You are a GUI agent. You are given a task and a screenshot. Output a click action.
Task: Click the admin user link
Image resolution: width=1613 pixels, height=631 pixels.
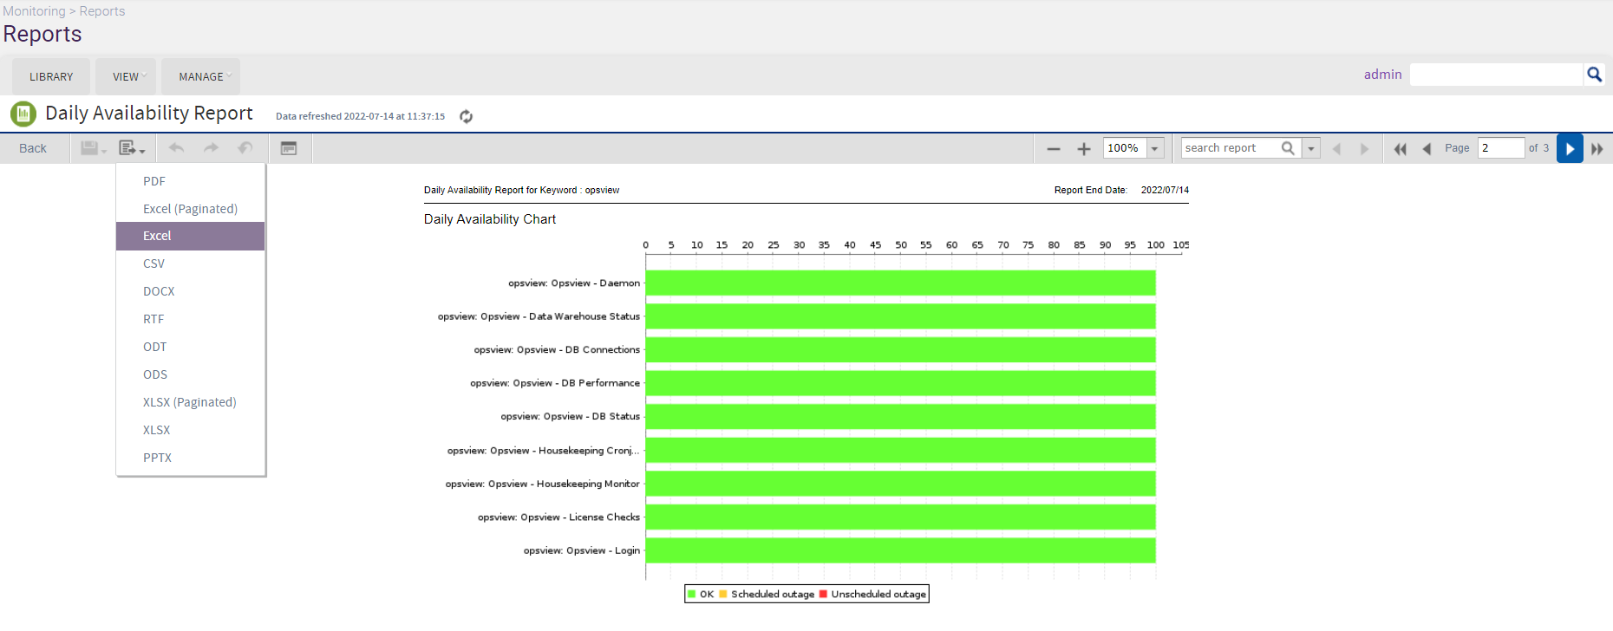tap(1382, 75)
